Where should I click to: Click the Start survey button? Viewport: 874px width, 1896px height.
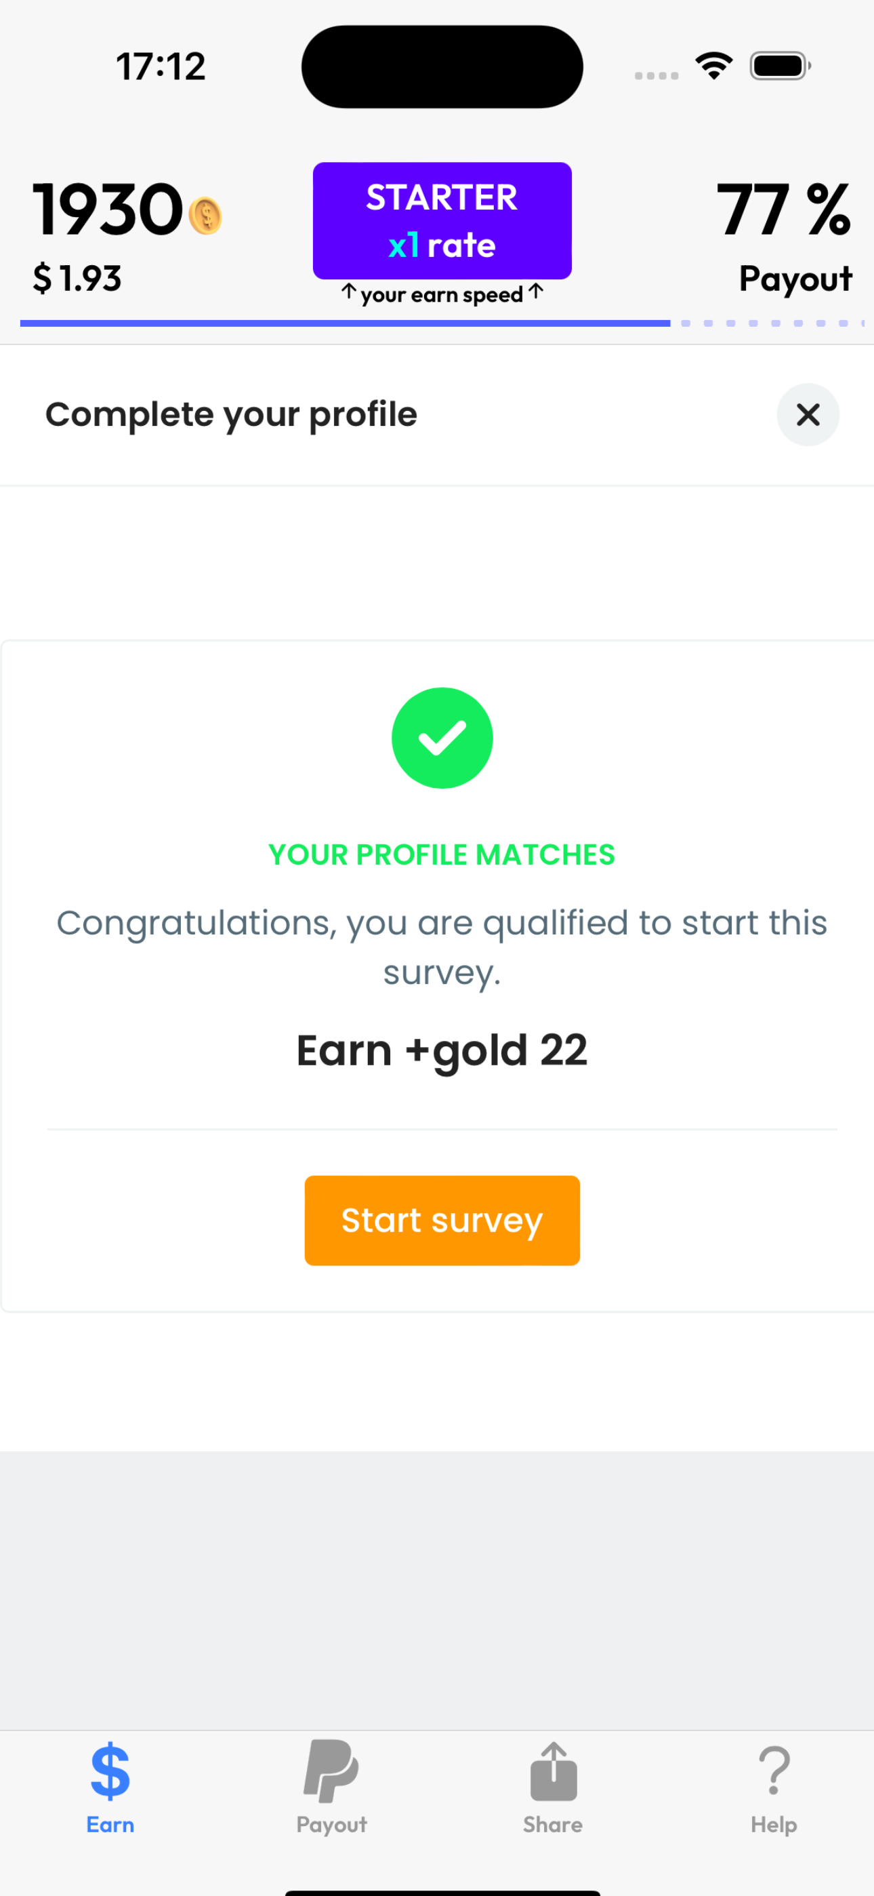click(442, 1220)
